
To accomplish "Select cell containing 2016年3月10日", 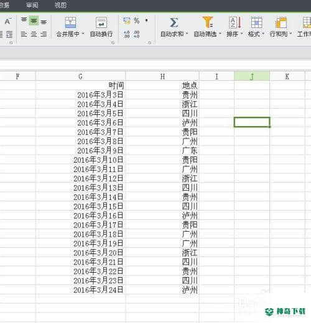I will 80,160.
